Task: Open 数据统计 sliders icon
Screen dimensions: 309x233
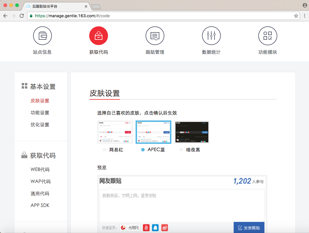Action: [211, 36]
